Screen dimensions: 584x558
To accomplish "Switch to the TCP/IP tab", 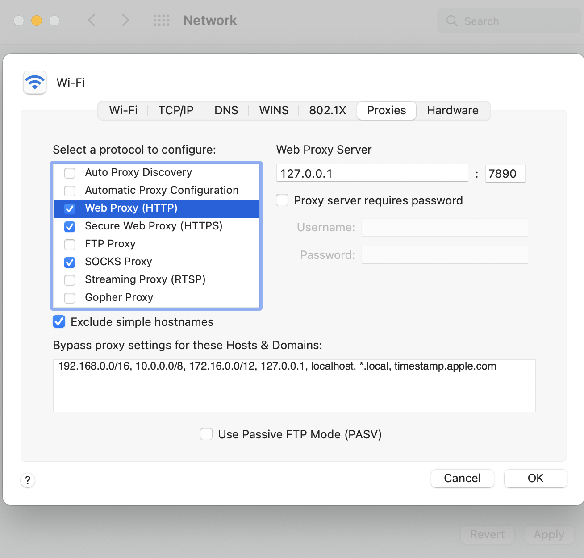I will click(x=175, y=110).
